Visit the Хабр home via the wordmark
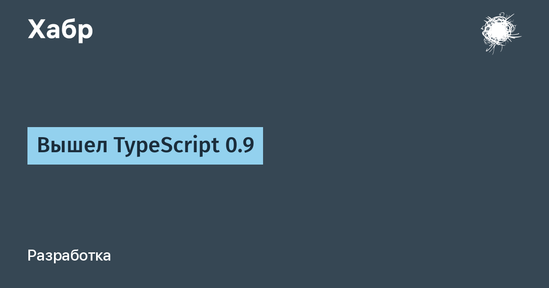 60,30
